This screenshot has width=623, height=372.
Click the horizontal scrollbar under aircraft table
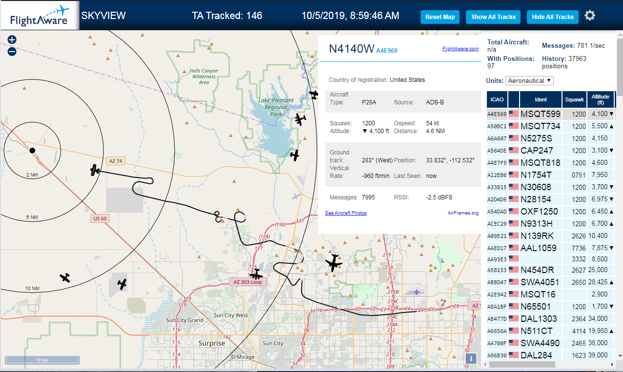click(522, 364)
